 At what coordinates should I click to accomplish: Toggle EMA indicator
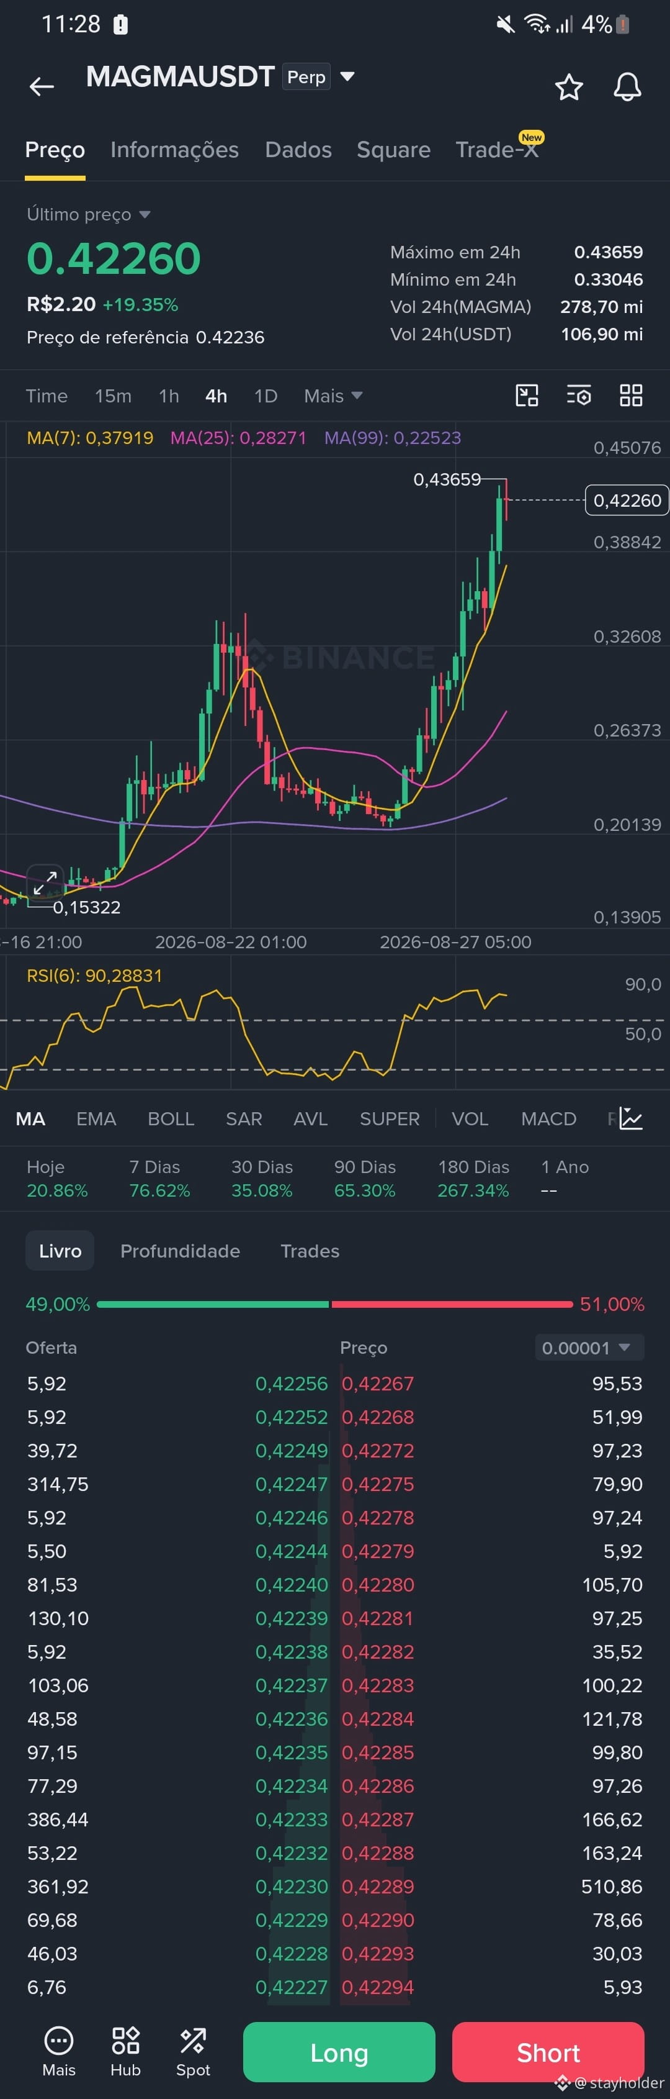pos(96,1119)
